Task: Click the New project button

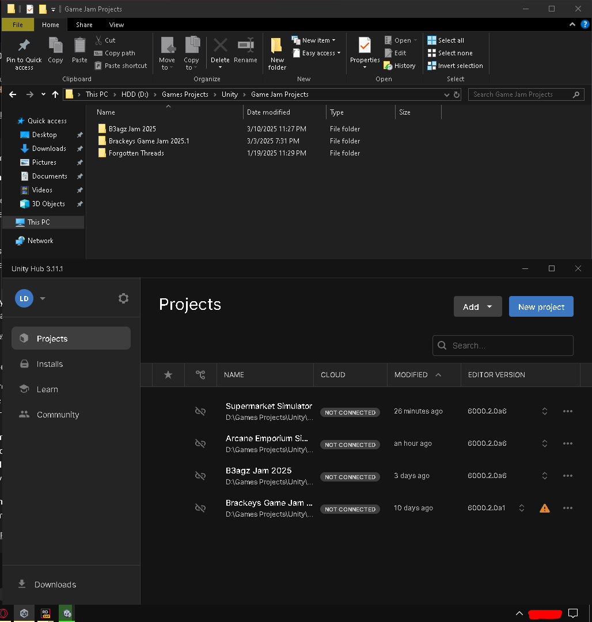Action: click(541, 306)
